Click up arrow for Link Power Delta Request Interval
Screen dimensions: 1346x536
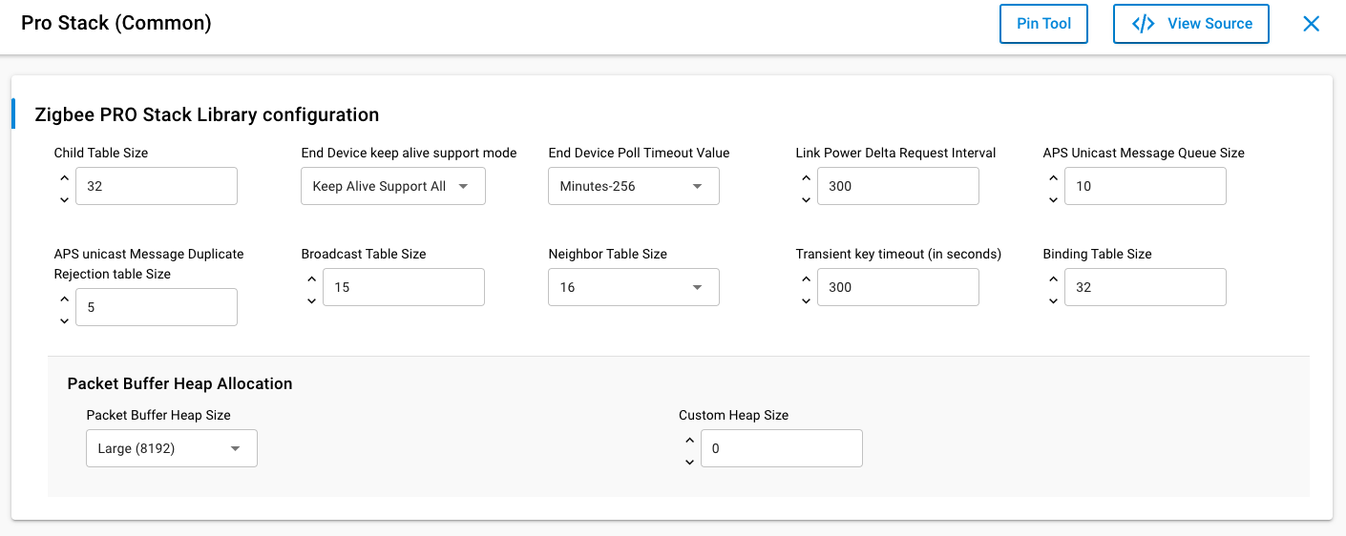click(806, 177)
